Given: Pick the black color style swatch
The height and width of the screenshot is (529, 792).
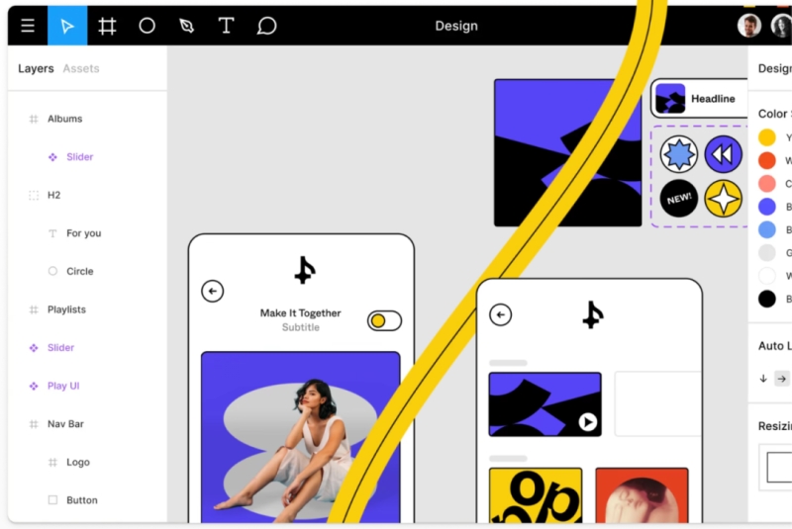Looking at the screenshot, I should [766, 299].
